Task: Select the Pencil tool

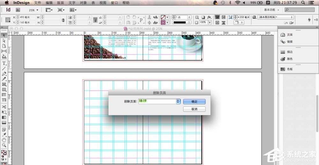Action: tap(4, 79)
